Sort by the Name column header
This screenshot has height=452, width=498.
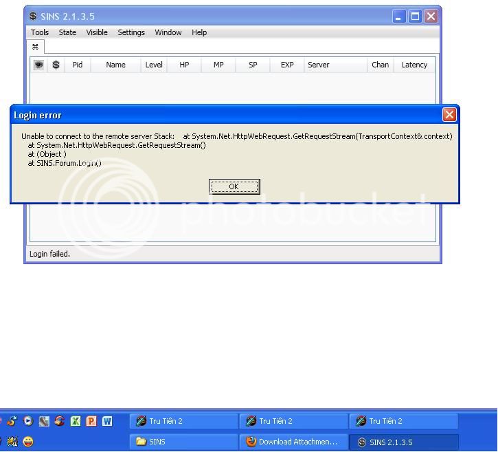tap(115, 65)
